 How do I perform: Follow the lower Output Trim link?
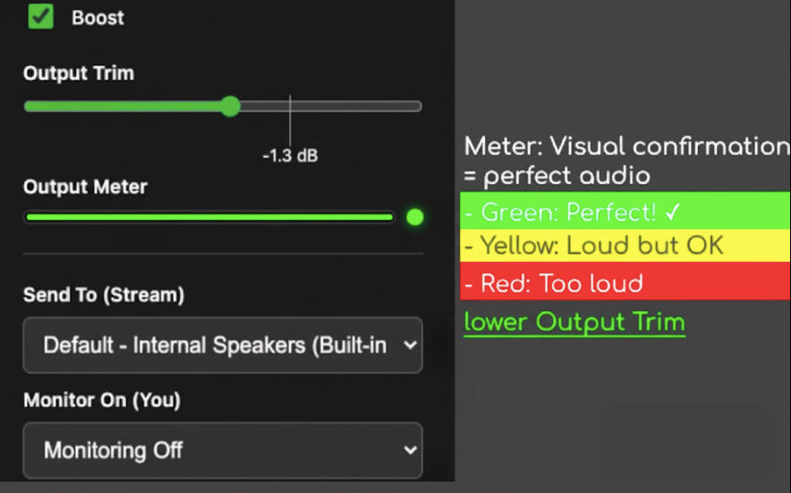[x=574, y=322]
